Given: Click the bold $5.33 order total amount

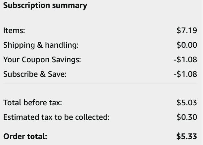Looking at the screenshot, I should 187,136.
